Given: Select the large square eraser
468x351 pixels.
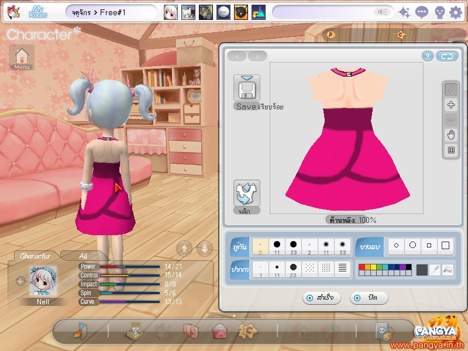Looking at the screenshot, I should [x=446, y=246].
